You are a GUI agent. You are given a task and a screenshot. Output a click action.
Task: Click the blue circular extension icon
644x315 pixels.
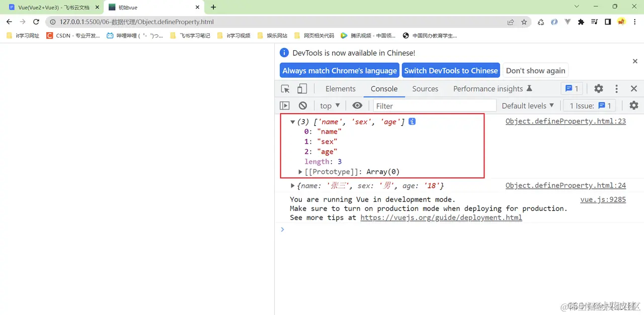[554, 22]
